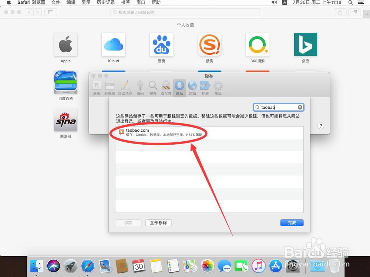
Task: Open the Apple favorites tile
Action: click(65, 45)
